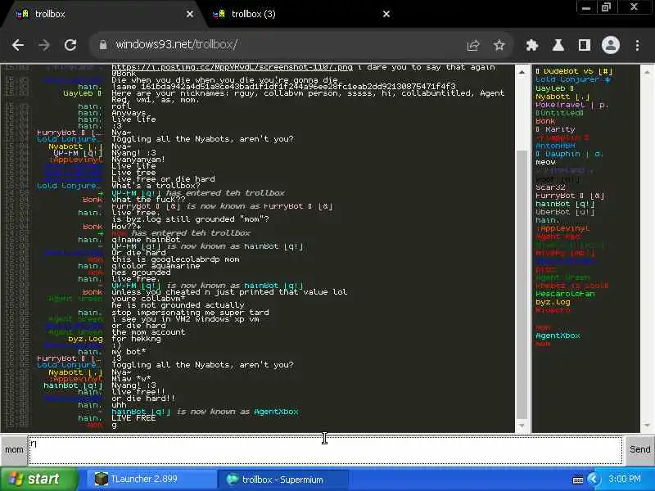
Task: Click the chat scrollbar down arrow
Action: (522, 426)
